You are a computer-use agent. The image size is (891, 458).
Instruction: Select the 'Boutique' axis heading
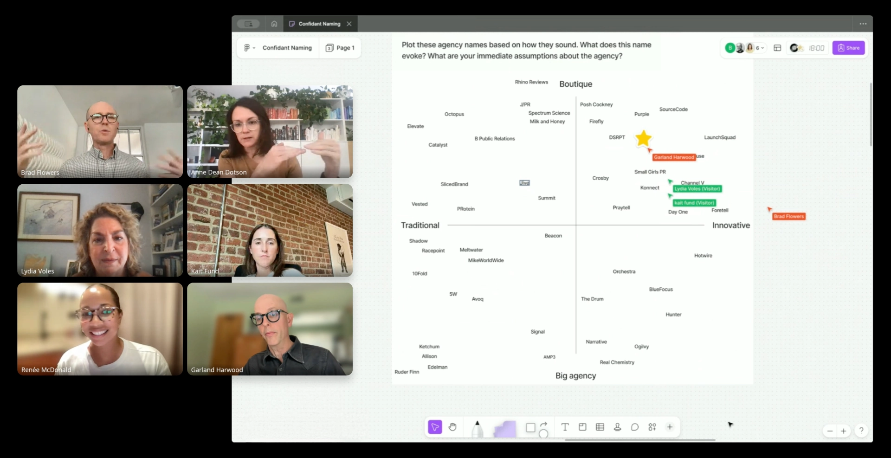(x=575, y=84)
